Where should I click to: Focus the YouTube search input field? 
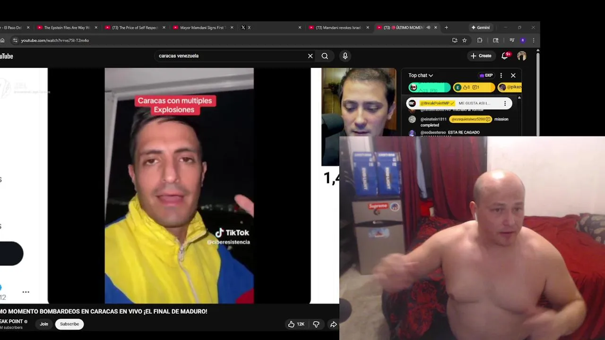click(232, 56)
